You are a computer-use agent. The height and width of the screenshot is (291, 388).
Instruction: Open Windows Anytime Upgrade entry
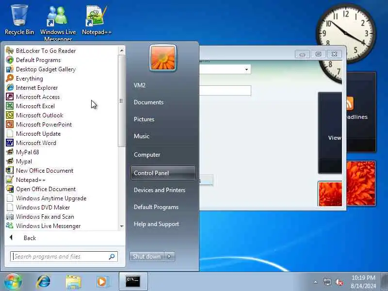pos(51,198)
